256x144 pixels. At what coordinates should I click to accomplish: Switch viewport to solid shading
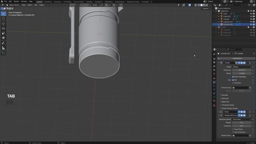click(202, 5)
